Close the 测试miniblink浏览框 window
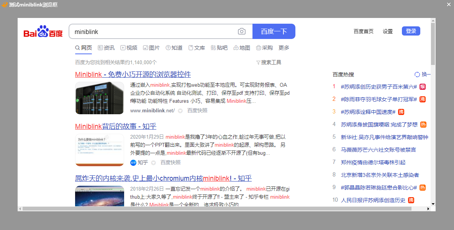454x230 pixels. point(449,4)
